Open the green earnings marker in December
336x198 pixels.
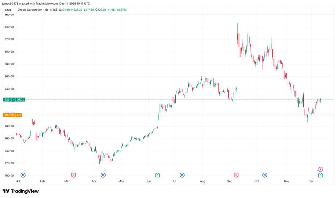tap(320, 175)
